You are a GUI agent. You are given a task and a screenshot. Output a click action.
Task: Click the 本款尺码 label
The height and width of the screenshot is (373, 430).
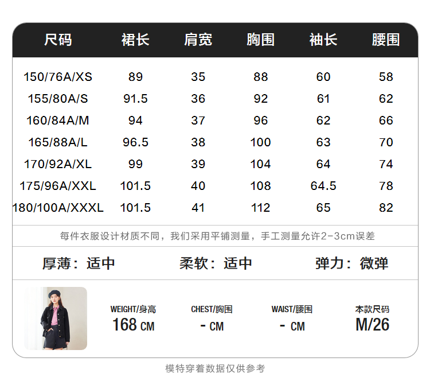coord(373,309)
